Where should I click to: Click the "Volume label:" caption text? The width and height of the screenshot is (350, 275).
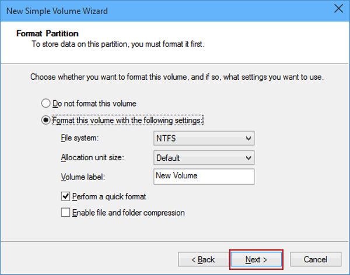tap(85, 177)
